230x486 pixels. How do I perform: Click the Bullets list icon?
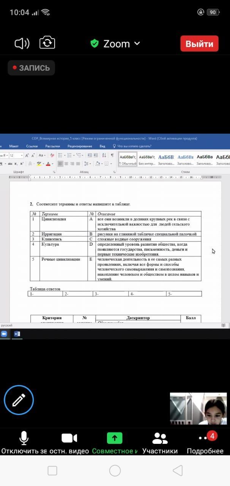(61, 155)
